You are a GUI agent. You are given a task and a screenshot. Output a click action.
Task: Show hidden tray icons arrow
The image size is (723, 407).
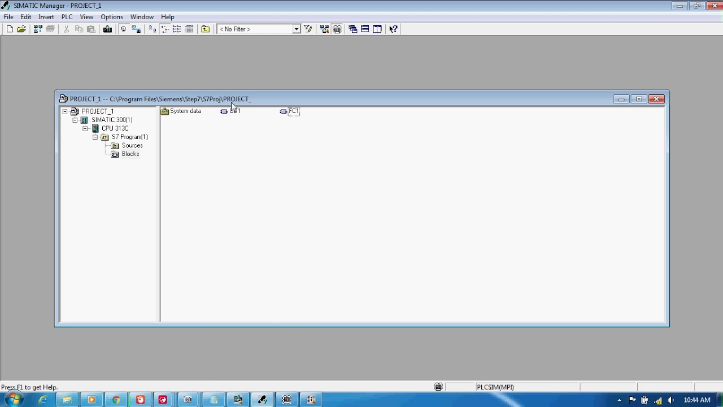pos(619,400)
